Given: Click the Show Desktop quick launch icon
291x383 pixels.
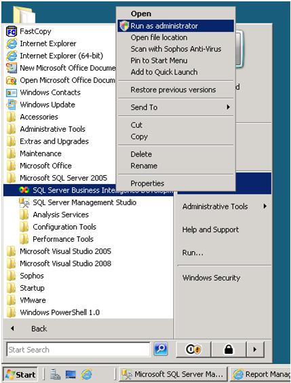Looking at the screenshot, I should click(71, 374).
